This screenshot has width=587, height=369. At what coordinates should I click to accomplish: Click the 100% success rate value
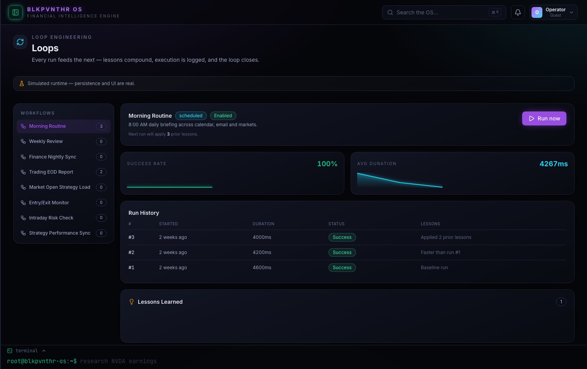[x=327, y=164]
